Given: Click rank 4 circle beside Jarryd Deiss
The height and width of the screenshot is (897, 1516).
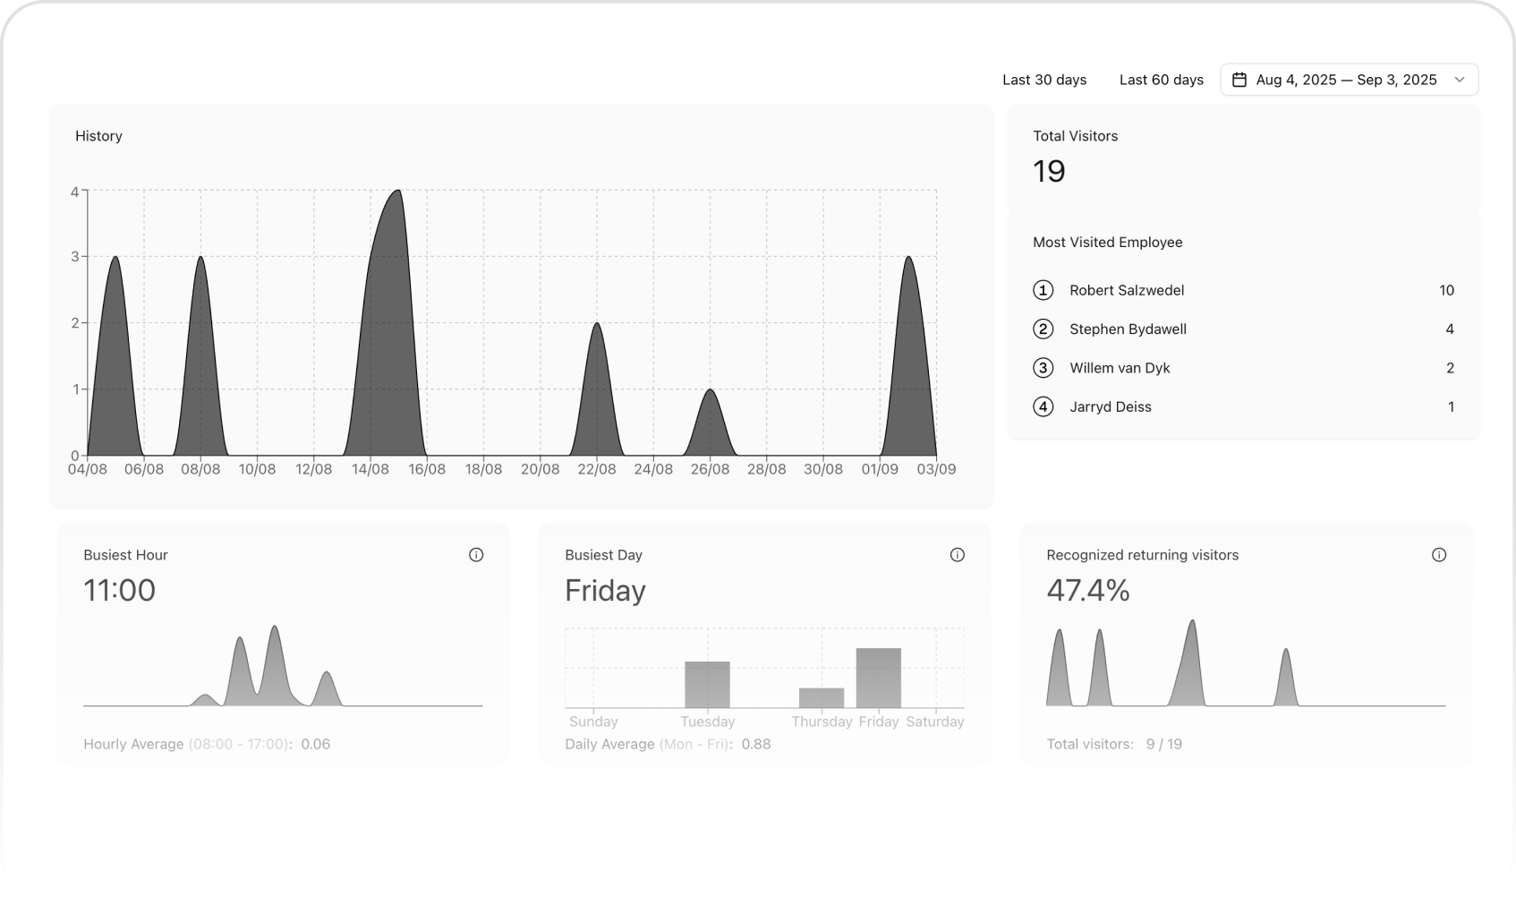Looking at the screenshot, I should 1043,407.
